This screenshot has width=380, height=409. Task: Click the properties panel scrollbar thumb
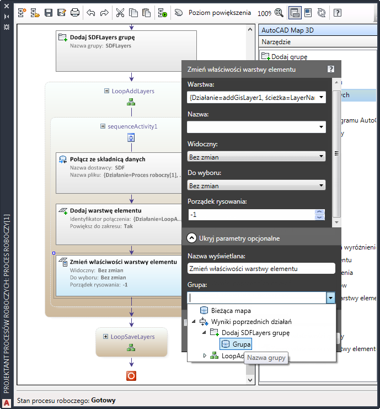coord(336,153)
